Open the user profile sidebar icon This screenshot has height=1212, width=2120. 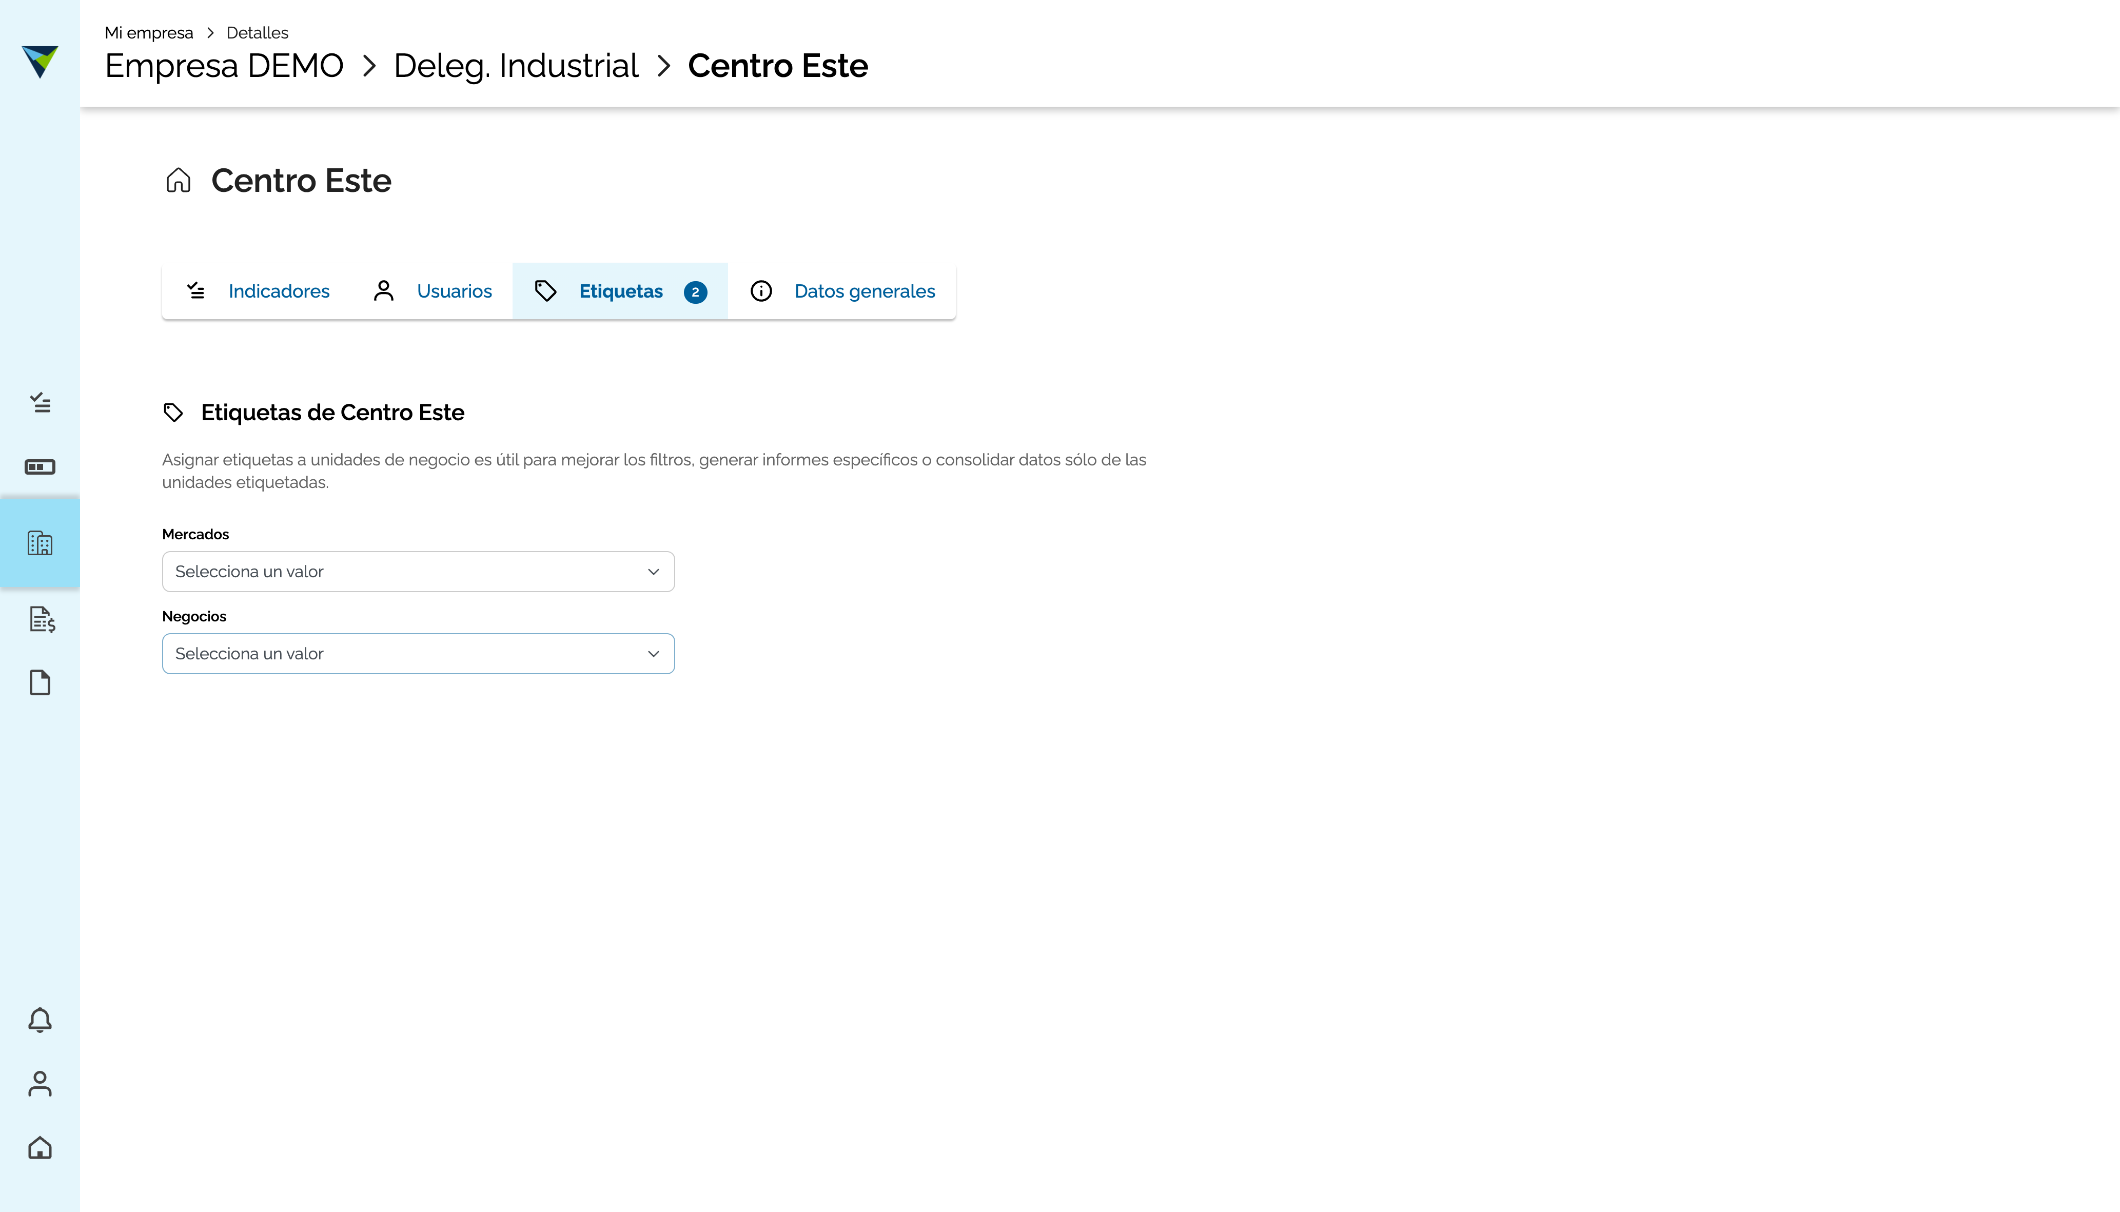pyautogui.click(x=40, y=1084)
